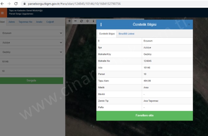Open the orange hamburger menu
This screenshot has height=136, width=208.
(x=2, y=13)
